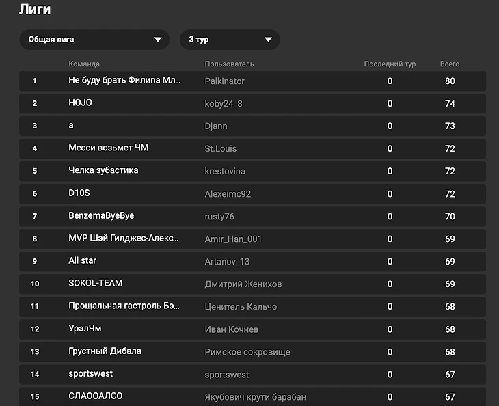Screen dimensions: 499x406
Task: Click the arrow in 3 тур dropdown
Action: (269, 40)
